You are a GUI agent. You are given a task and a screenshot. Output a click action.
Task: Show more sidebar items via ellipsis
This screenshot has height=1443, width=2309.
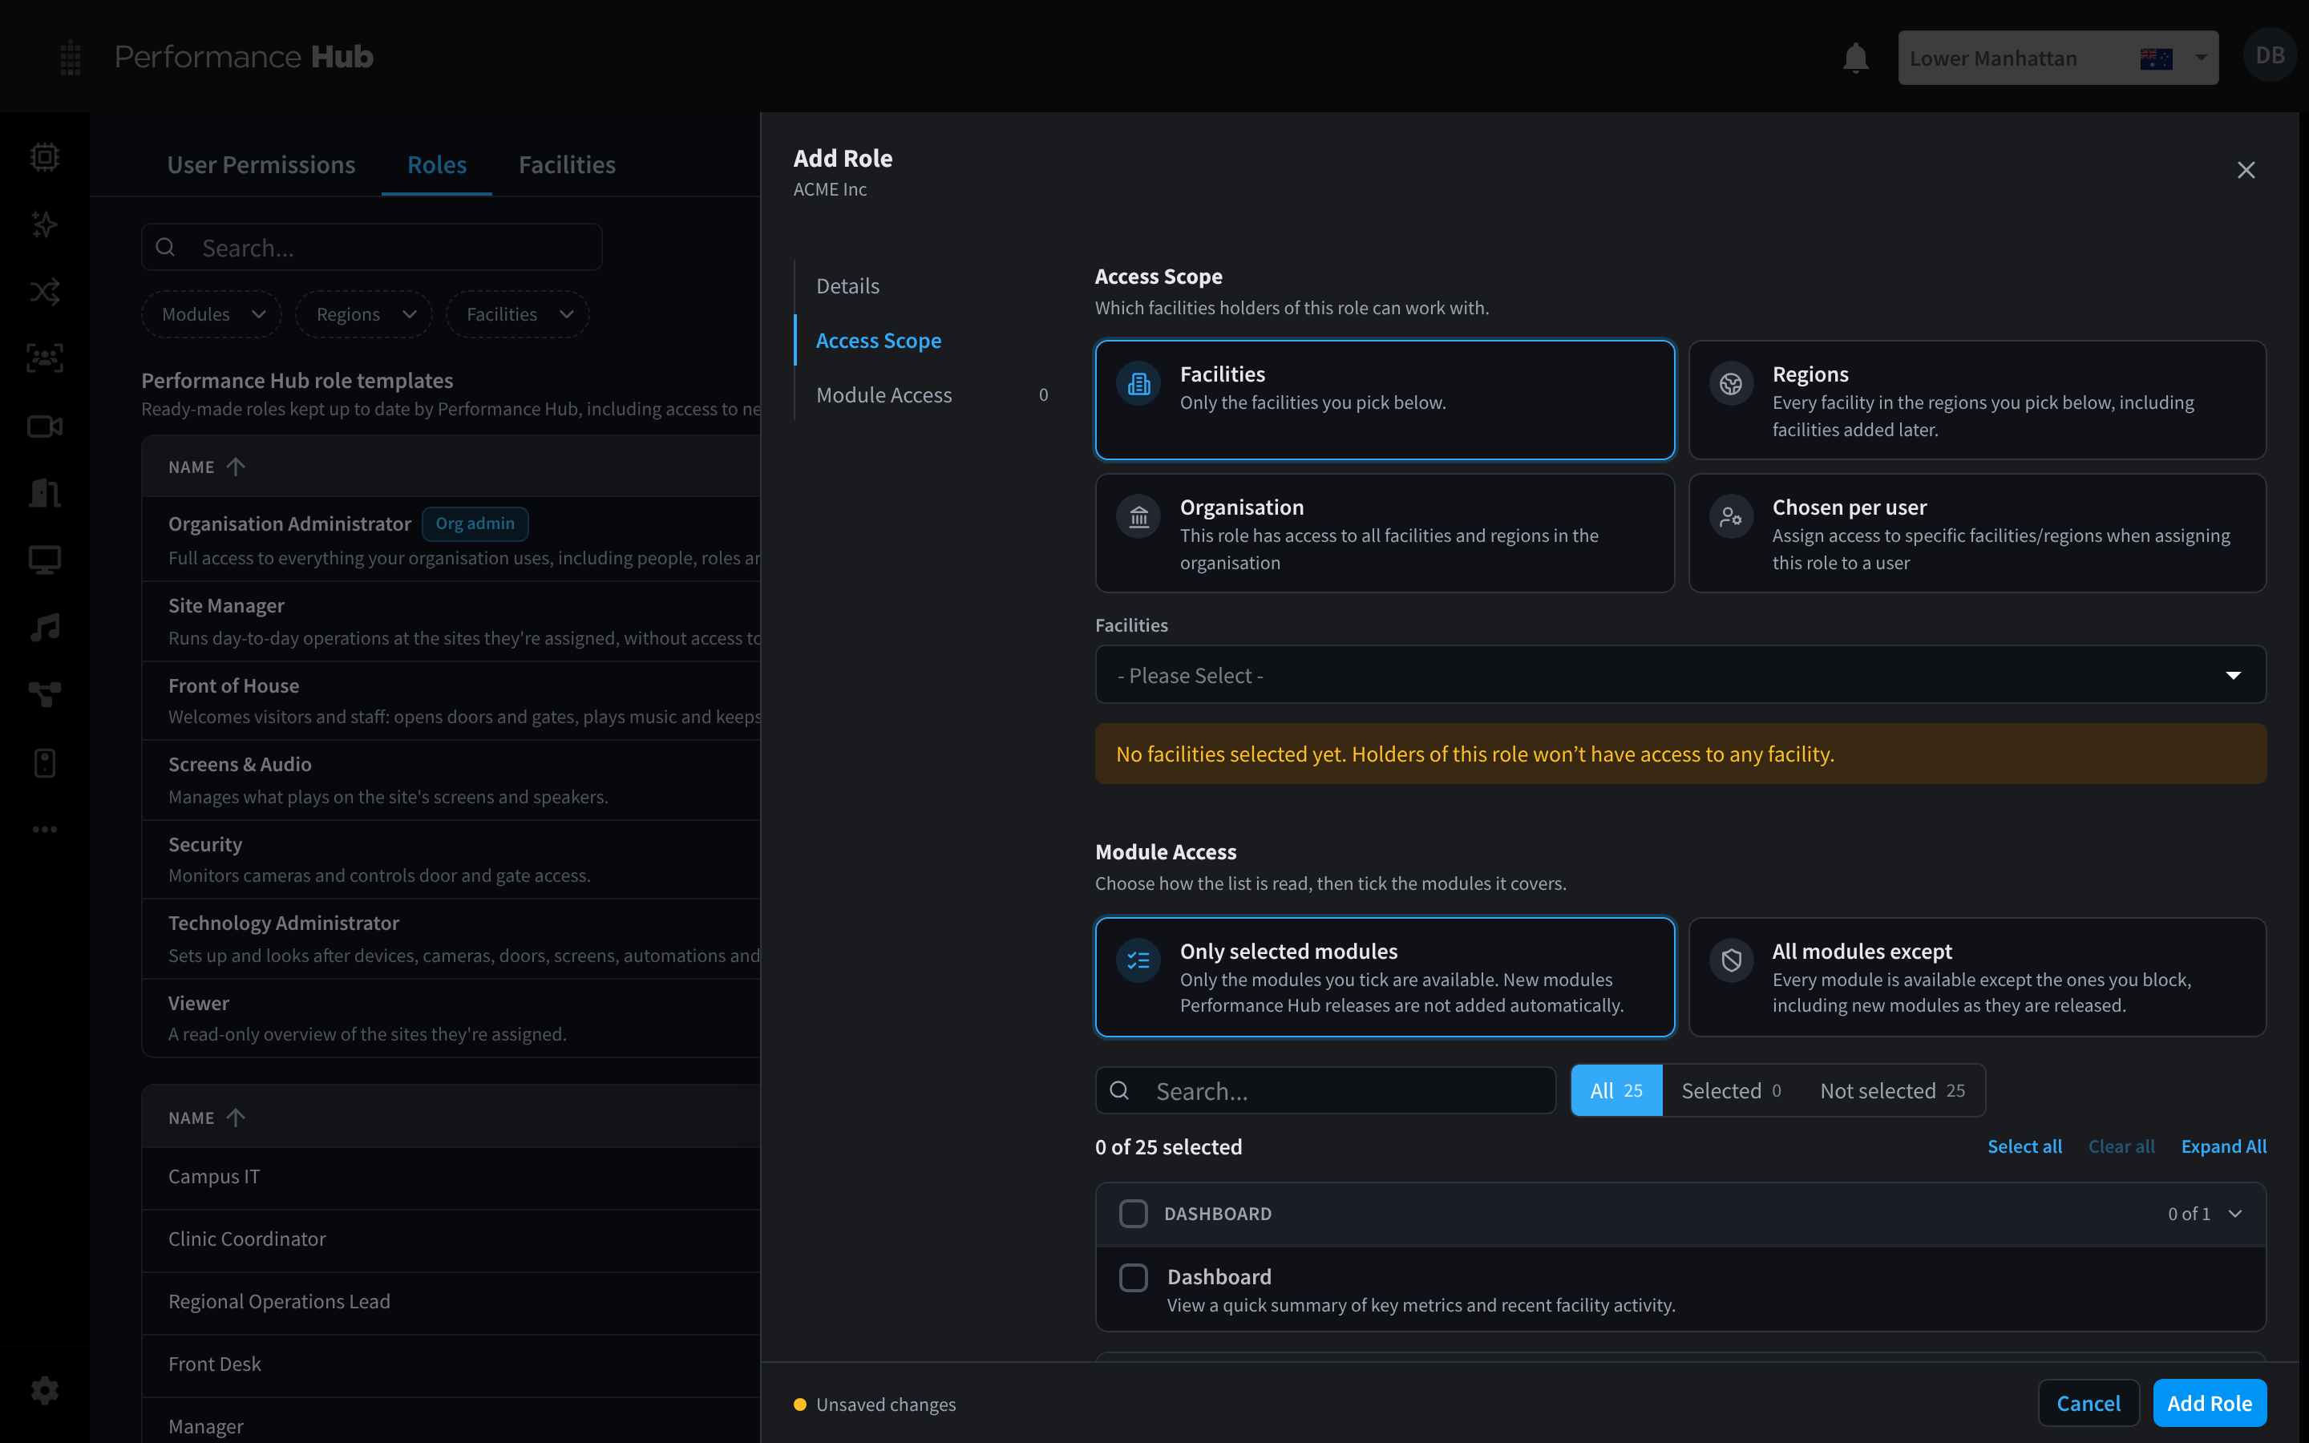[x=45, y=830]
